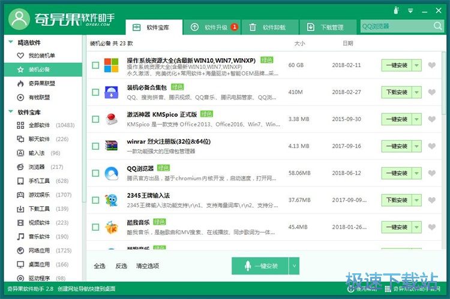Viewport: 450px width, 299px height.
Task: Click the search magnifier icon
Action: tap(437, 26)
